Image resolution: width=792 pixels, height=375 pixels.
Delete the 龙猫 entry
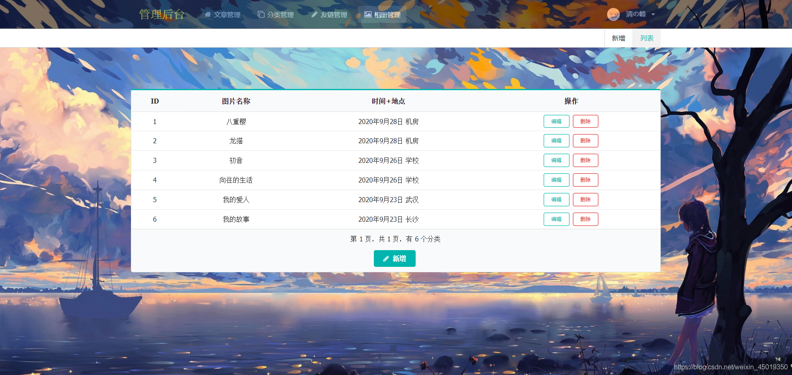(585, 141)
